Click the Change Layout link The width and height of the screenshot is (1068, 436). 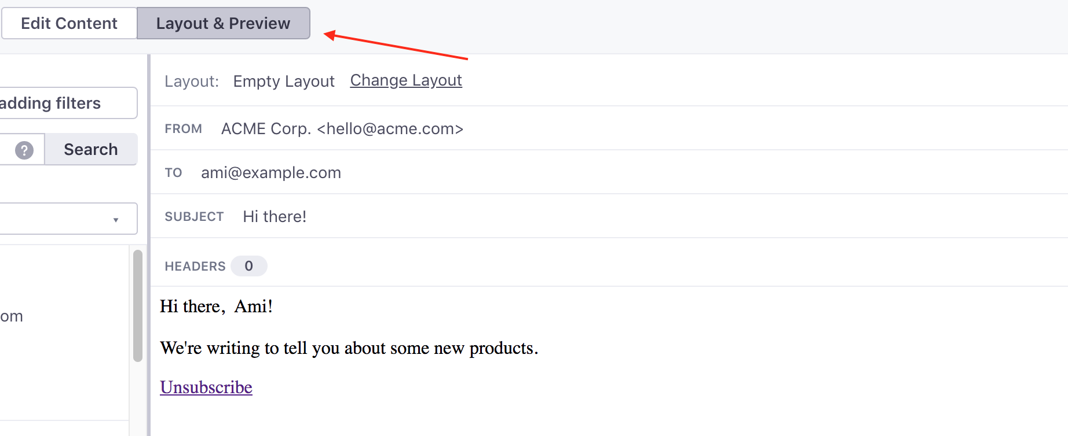(406, 80)
